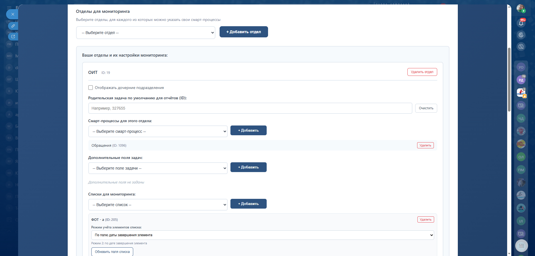Open the list accounting mode dropdown
The width and height of the screenshot is (535, 256).
click(x=263, y=235)
